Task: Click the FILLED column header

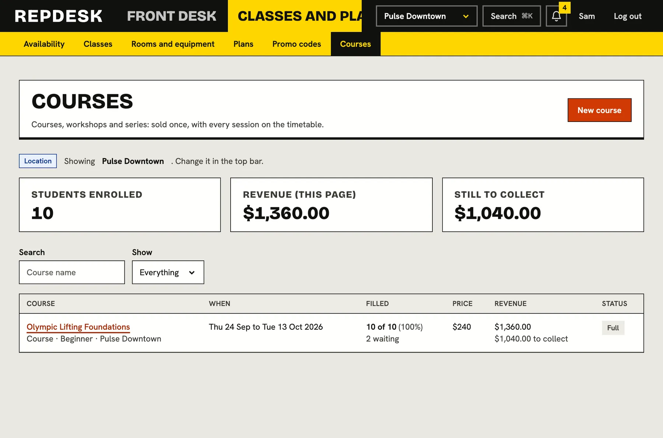Action: pyautogui.click(x=377, y=304)
